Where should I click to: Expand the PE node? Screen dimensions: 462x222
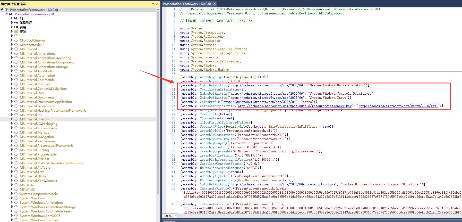pyautogui.click(x=12, y=18)
